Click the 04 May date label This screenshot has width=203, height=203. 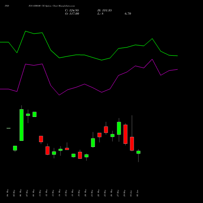click(7, 193)
